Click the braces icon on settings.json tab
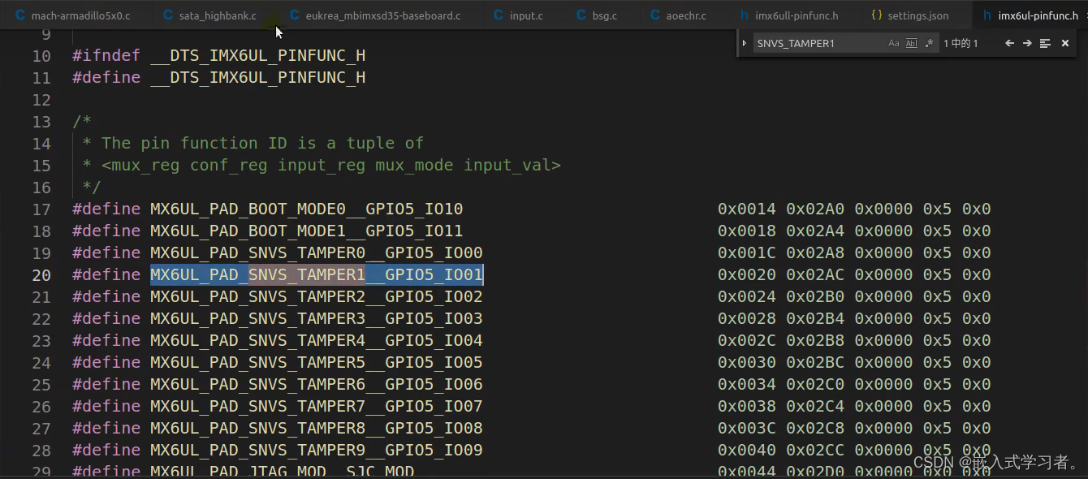Screen dimensions: 1088x479 click(876, 15)
